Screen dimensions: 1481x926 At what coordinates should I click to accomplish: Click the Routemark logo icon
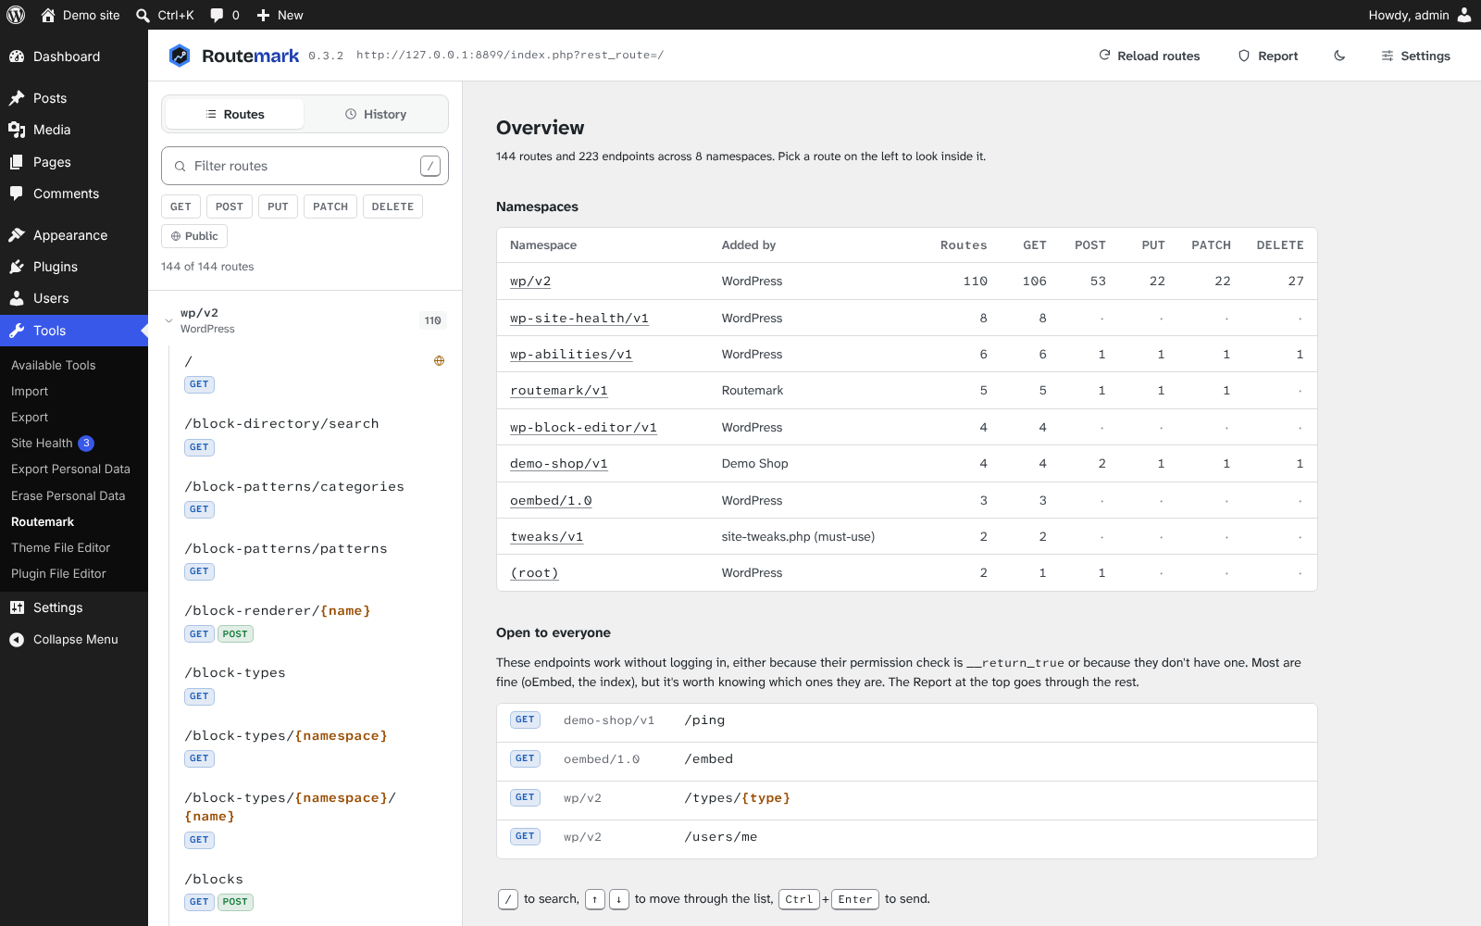[x=180, y=56]
